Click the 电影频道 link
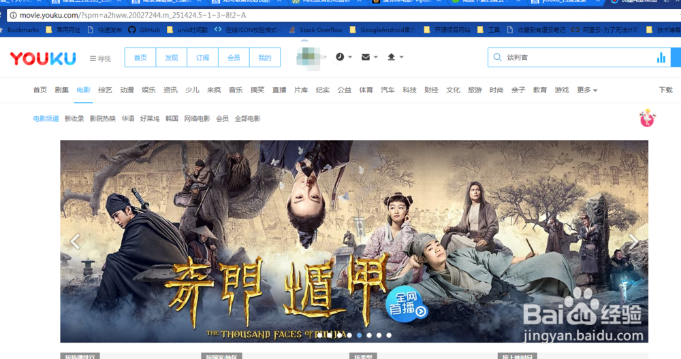This screenshot has width=681, height=359. pos(46,119)
